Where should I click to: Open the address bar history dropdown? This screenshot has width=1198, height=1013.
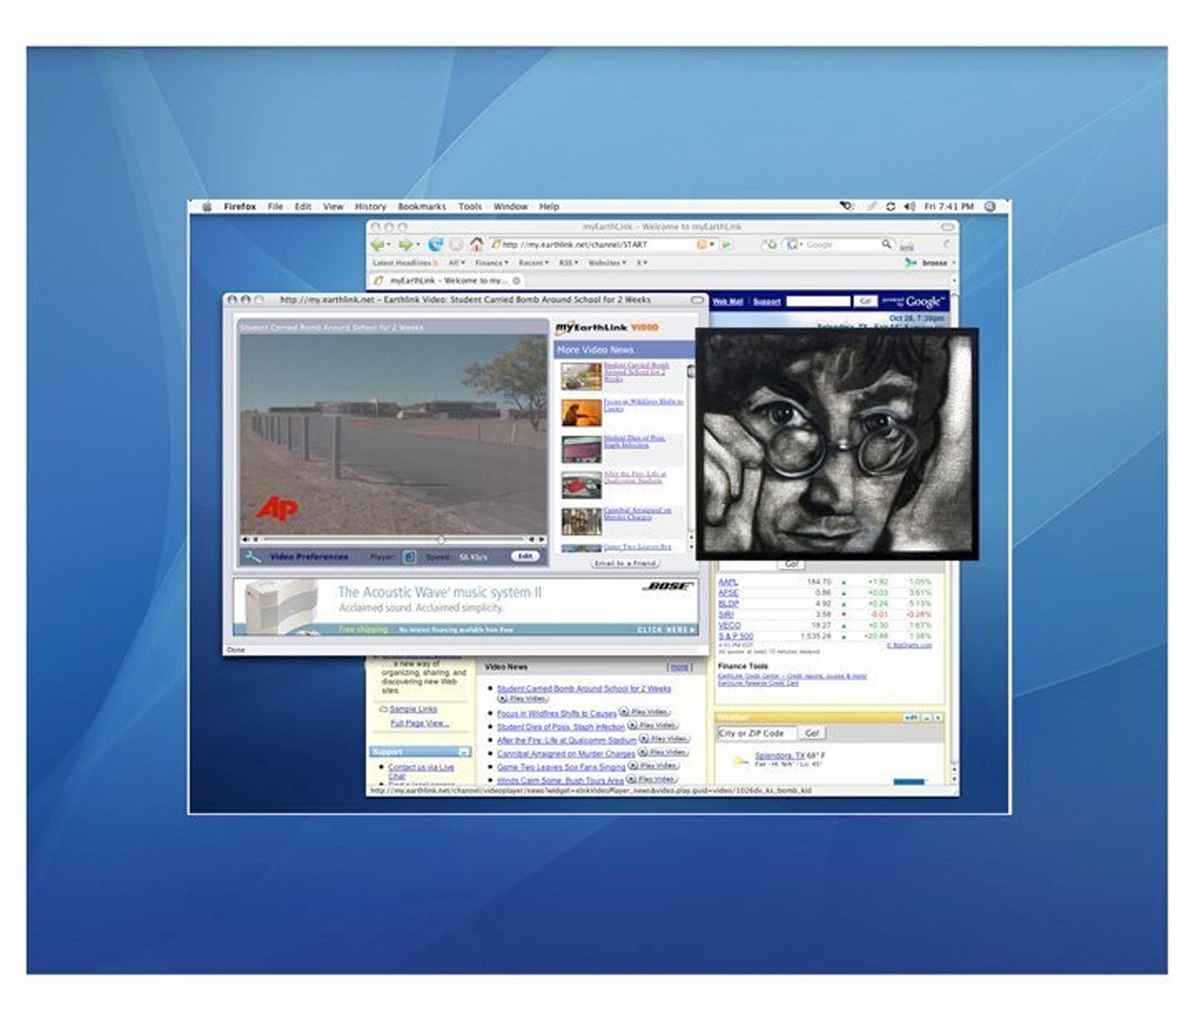point(712,245)
